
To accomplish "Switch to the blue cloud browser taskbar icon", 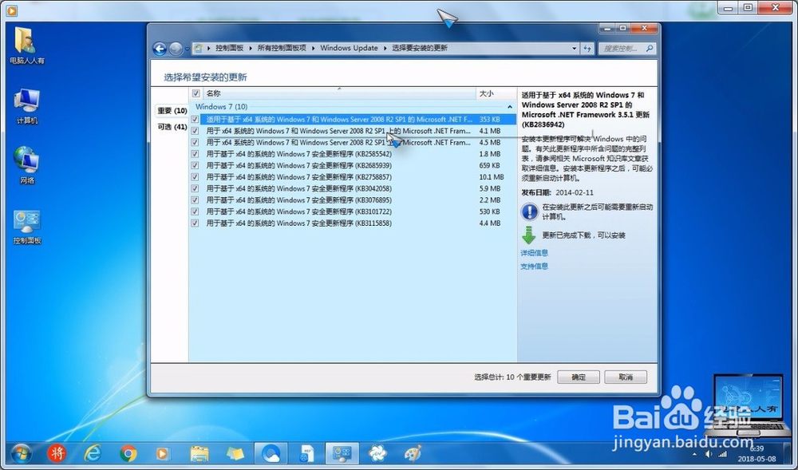I will coord(271,452).
